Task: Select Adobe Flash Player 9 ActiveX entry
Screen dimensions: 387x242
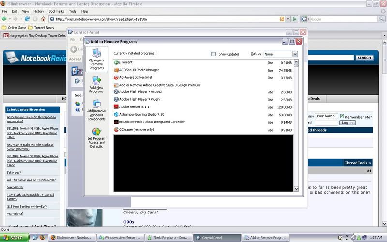Action: [203, 92]
